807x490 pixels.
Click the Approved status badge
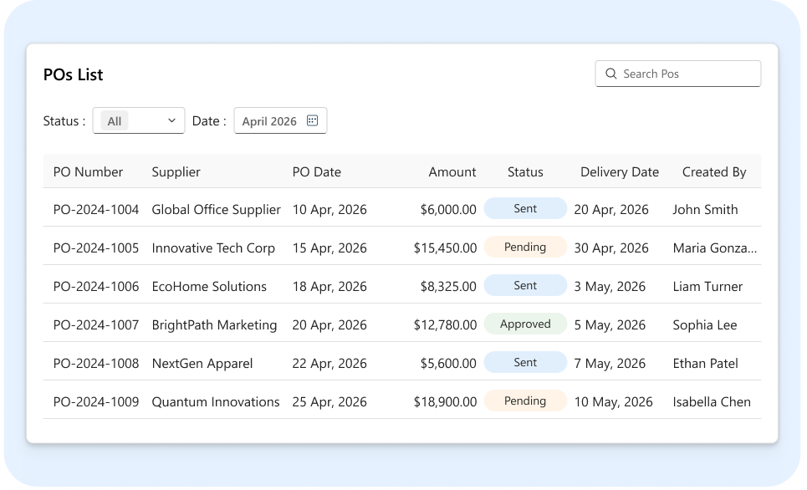(x=525, y=324)
